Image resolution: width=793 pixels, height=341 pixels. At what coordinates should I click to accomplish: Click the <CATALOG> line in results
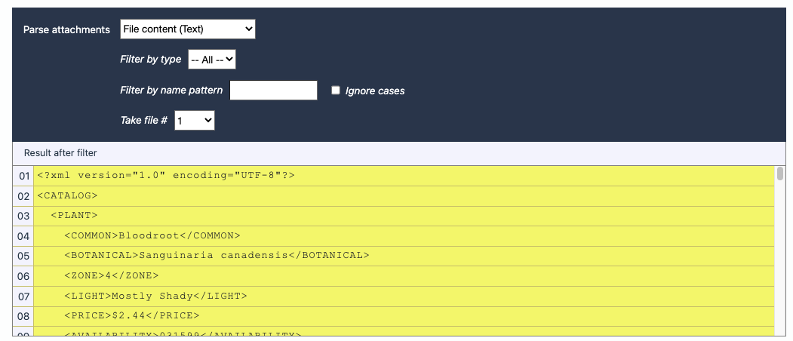pos(67,196)
